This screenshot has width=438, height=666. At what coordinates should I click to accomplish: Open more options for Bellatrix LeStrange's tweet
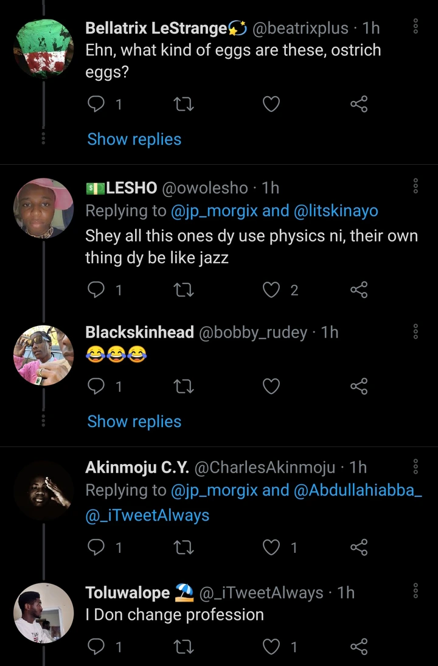point(415,27)
